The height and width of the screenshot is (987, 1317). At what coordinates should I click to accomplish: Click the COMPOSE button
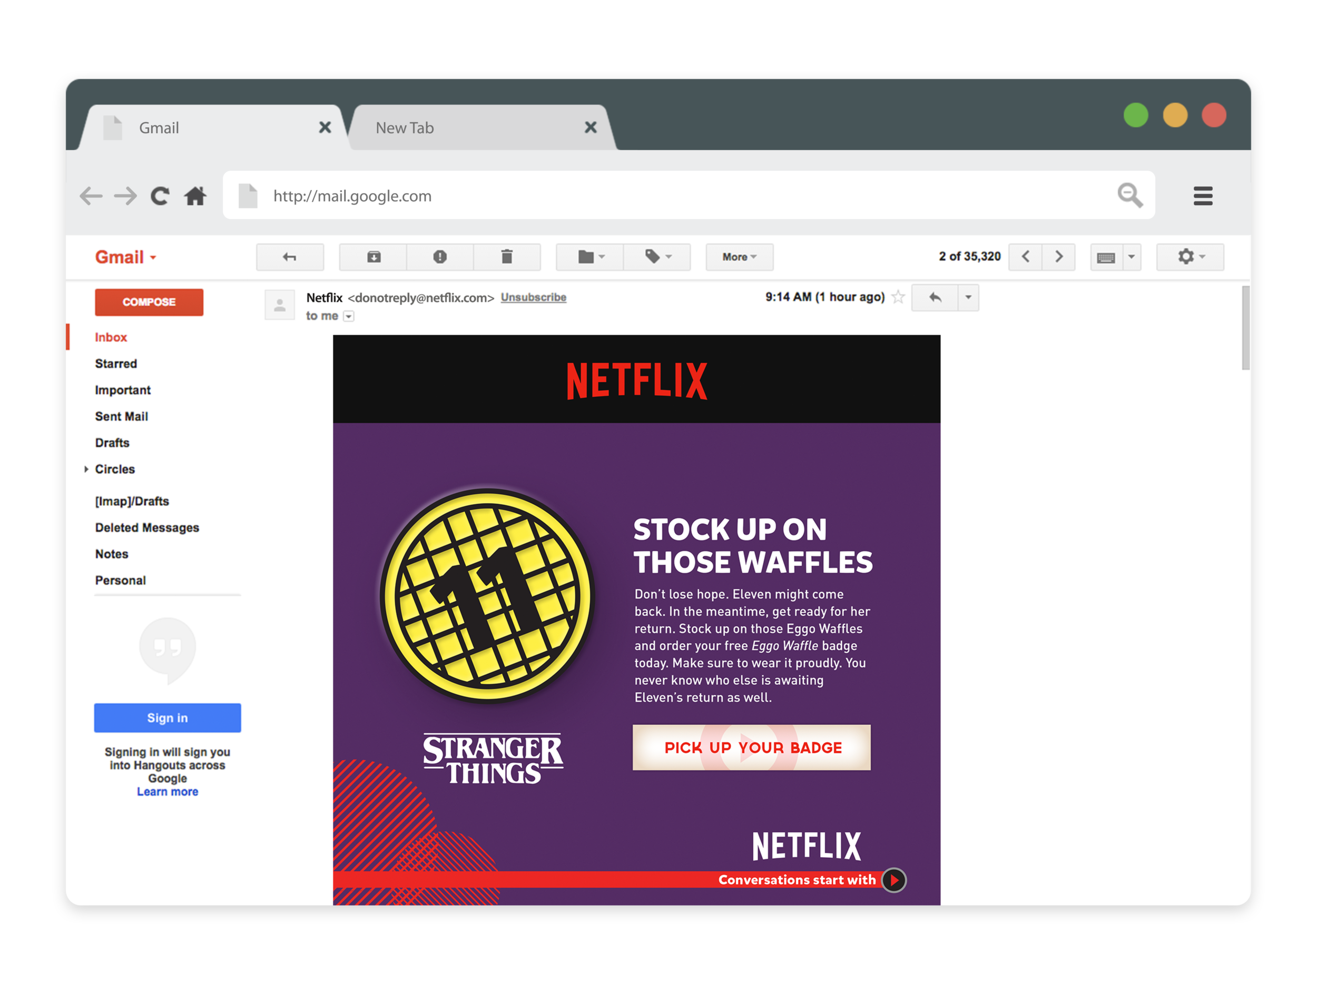149,302
